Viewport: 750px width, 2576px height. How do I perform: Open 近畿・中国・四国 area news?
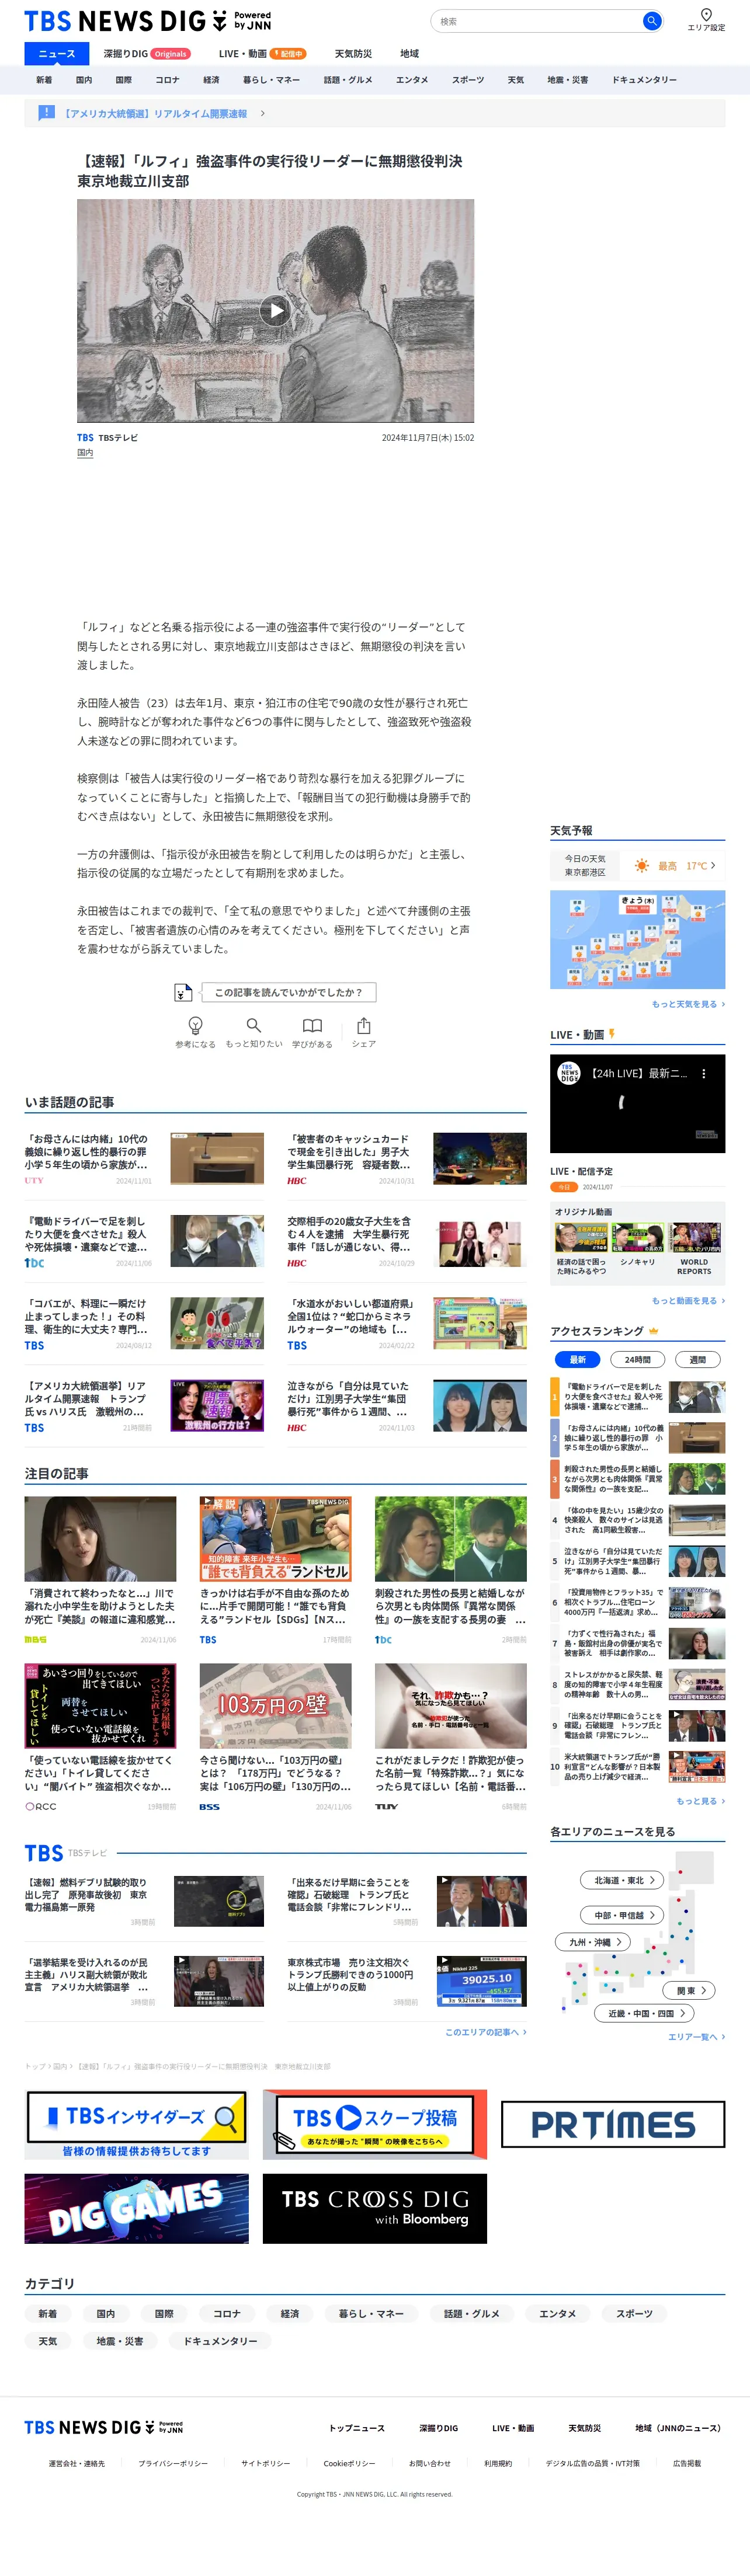645,2013
